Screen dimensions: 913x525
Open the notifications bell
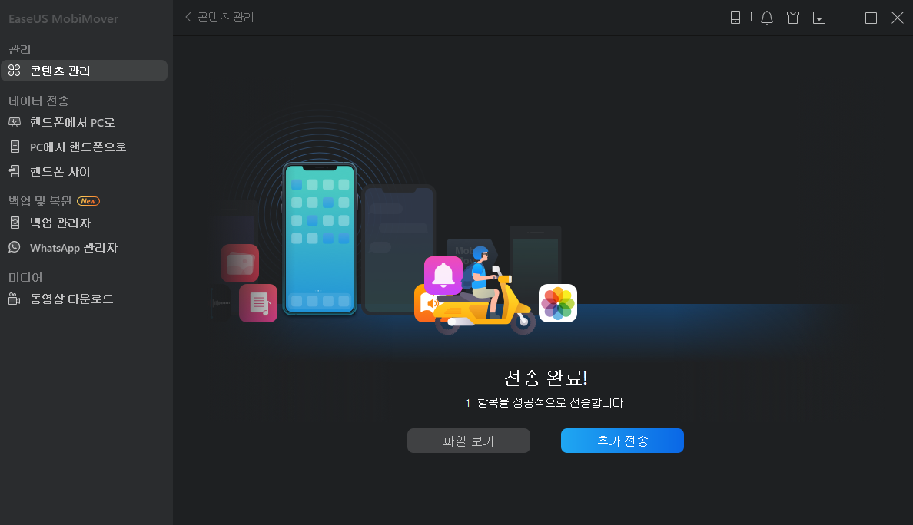pos(766,18)
